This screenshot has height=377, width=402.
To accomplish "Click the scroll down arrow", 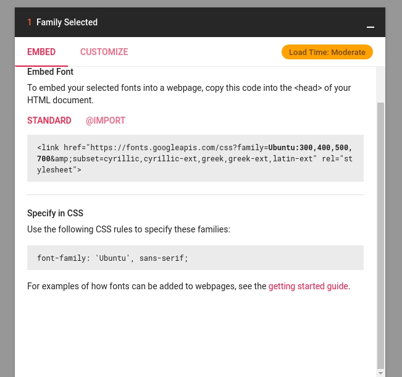I will point(380,373).
